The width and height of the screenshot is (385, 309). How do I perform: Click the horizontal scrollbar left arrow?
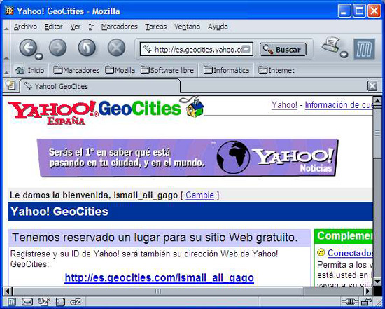pyautogui.click(x=8, y=291)
